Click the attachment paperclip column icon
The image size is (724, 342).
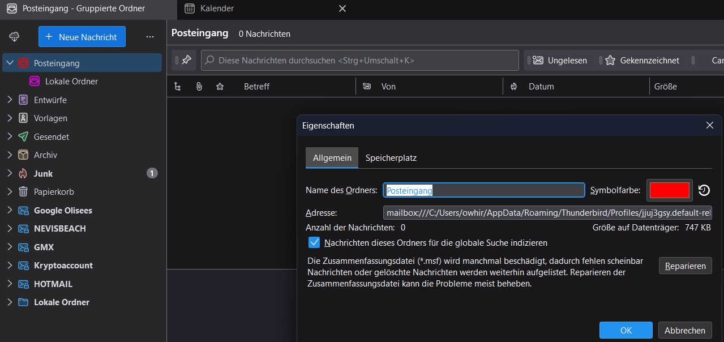[x=199, y=87]
